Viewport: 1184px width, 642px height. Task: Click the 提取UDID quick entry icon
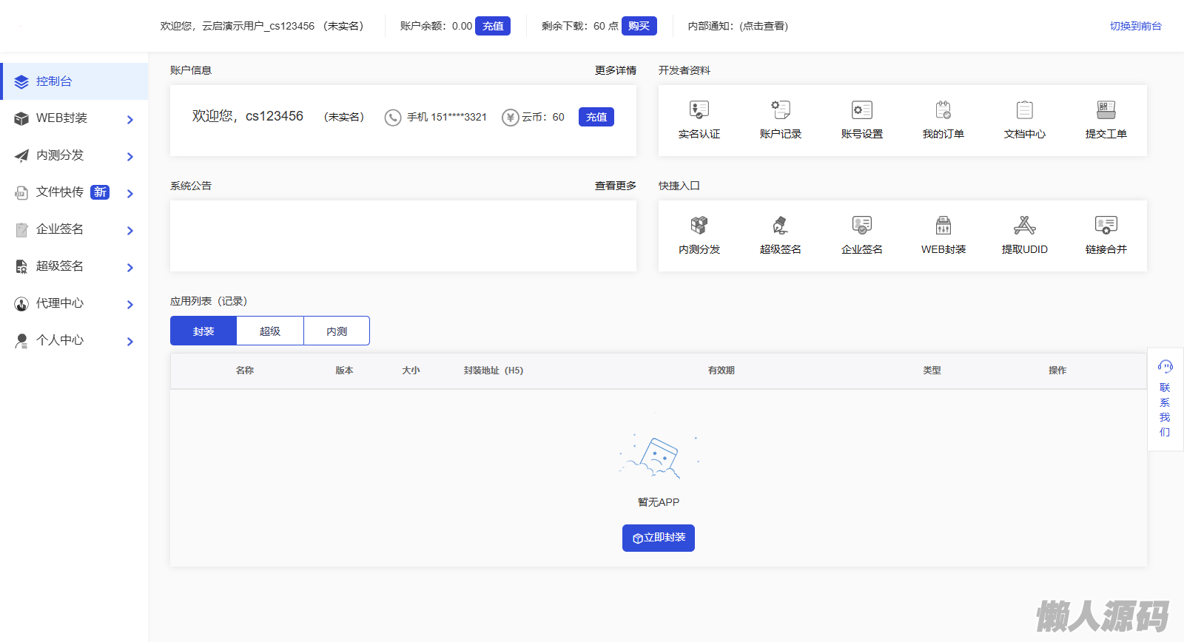click(x=1024, y=226)
